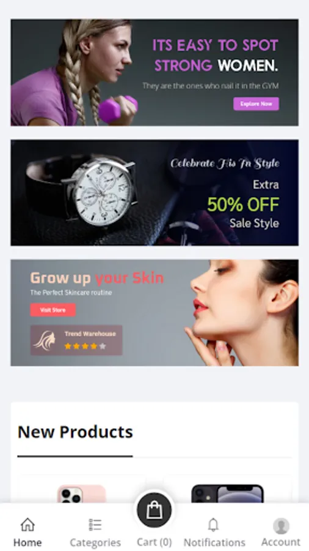Go to the Account tab label

point(281,542)
